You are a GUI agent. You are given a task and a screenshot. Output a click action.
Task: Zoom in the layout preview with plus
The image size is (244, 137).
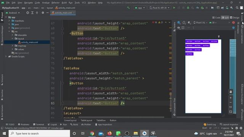point(230,98)
